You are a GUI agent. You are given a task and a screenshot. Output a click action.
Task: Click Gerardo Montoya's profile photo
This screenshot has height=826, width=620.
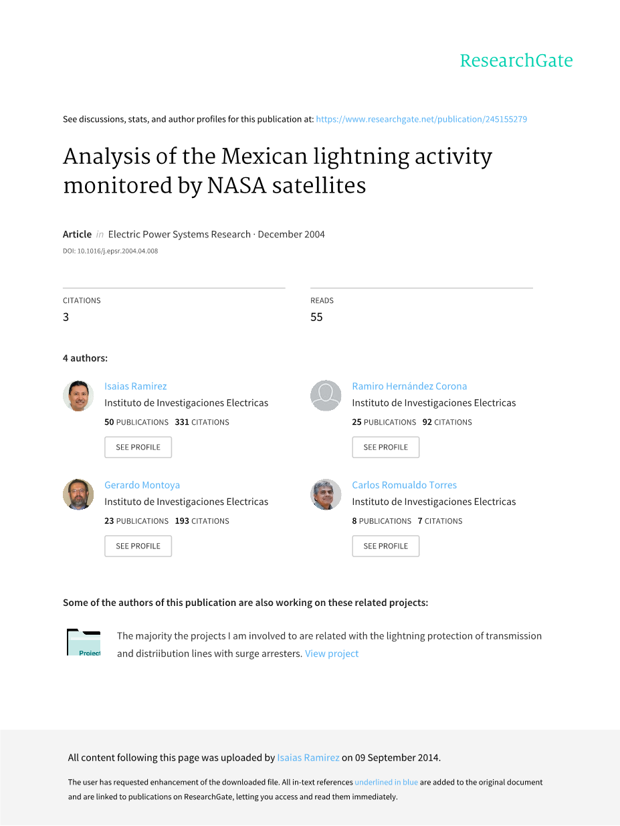coord(78,495)
